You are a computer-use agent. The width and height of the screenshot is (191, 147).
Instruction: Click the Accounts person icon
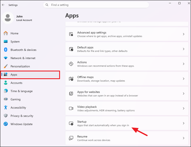pos(6,83)
